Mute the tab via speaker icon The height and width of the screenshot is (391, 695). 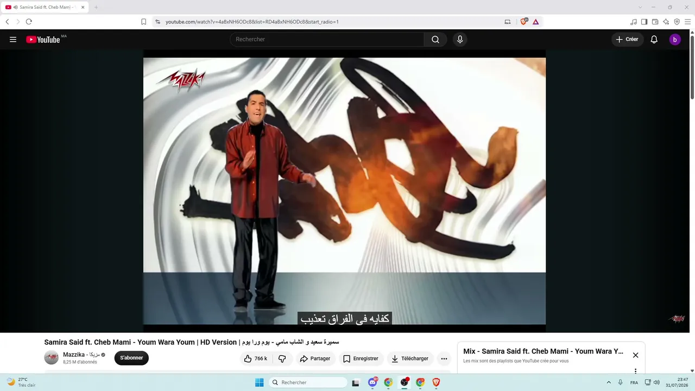15,7
